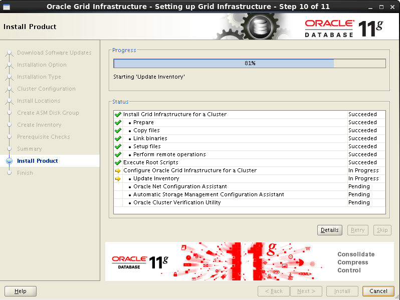Select 'Perform remote operations' row
This screenshot has width=400, height=300.
pos(250,154)
